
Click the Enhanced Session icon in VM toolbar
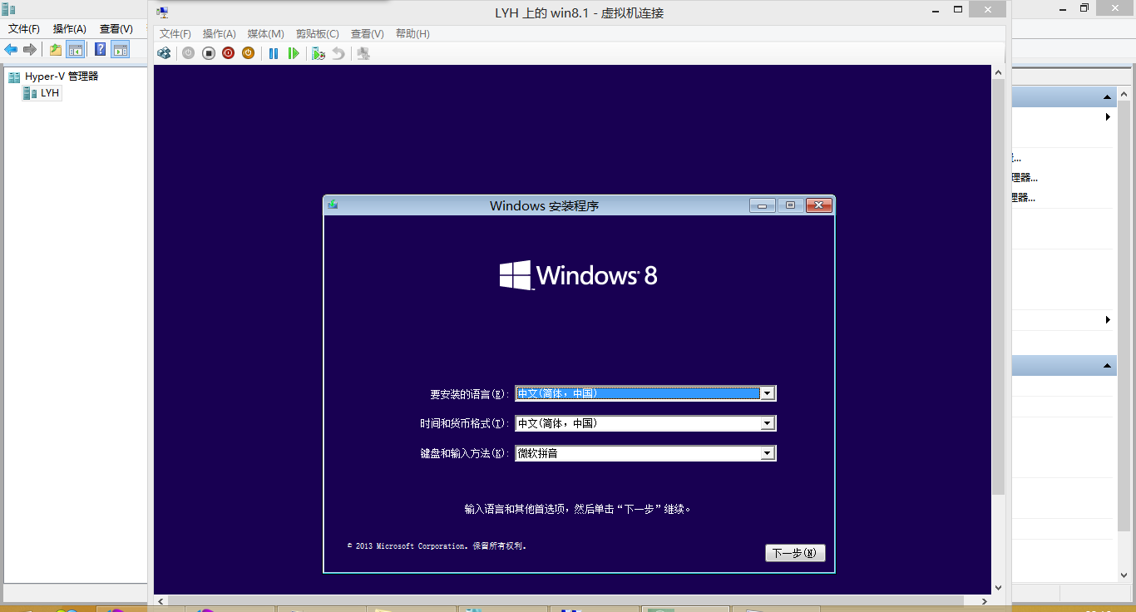pos(363,53)
